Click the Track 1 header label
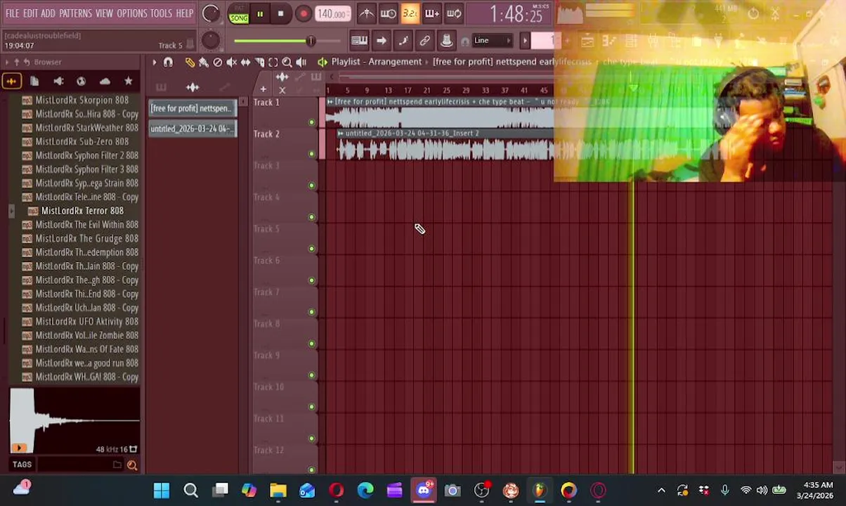This screenshot has width=846, height=506. 266,103
